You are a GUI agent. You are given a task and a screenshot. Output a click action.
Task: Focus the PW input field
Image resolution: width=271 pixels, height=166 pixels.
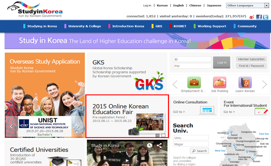pyautogui.click(x=192, y=66)
